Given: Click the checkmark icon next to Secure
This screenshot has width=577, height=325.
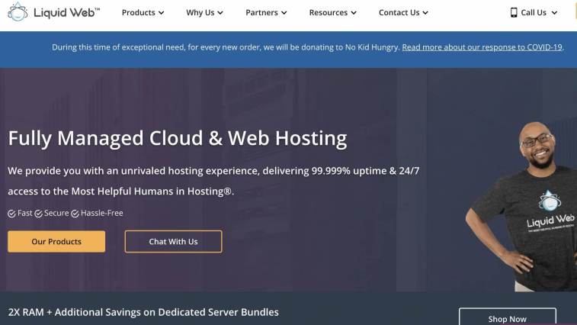Looking at the screenshot, I should click(x=38, y=214).
